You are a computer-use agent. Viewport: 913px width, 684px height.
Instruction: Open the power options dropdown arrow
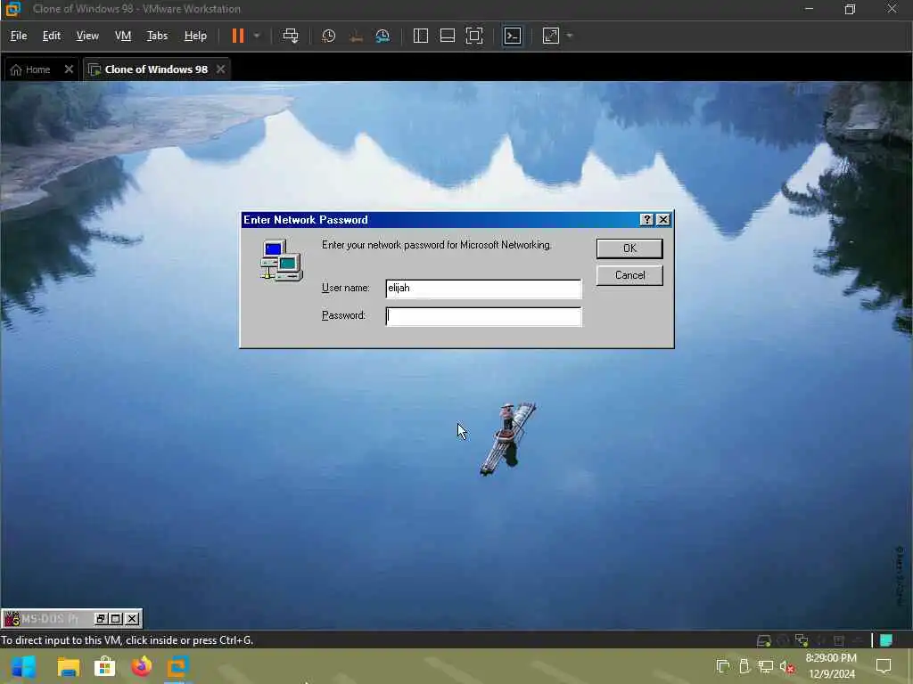[257, 36]
